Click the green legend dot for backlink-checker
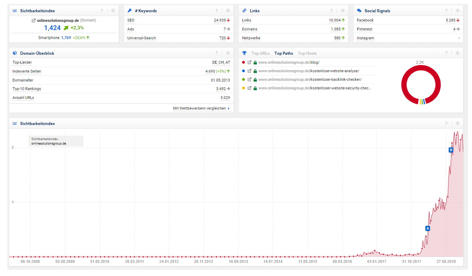This screenshot has height=276, width=472. click(x=244, y=80)
